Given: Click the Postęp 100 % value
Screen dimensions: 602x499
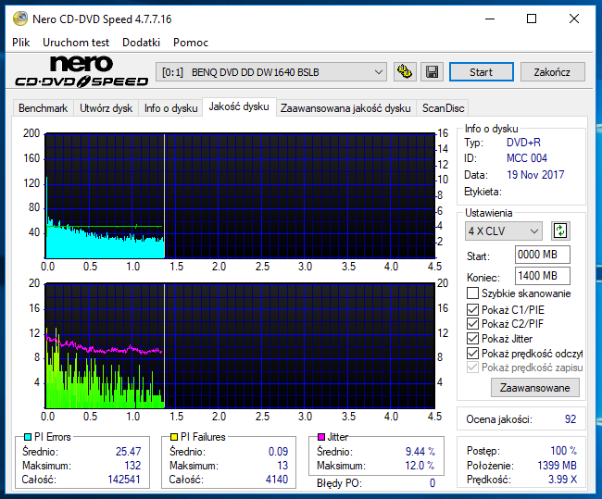Looking at the screenshot, I should (x=564, y=451).
